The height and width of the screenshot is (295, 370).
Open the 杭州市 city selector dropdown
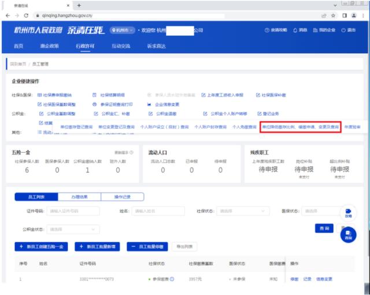[x=122, y=30]
